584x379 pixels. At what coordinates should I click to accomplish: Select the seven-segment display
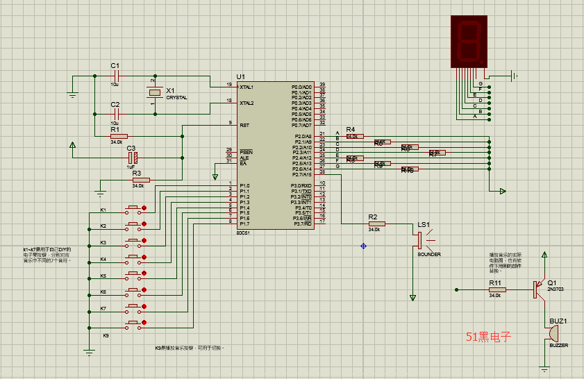[x=469, y=42]
